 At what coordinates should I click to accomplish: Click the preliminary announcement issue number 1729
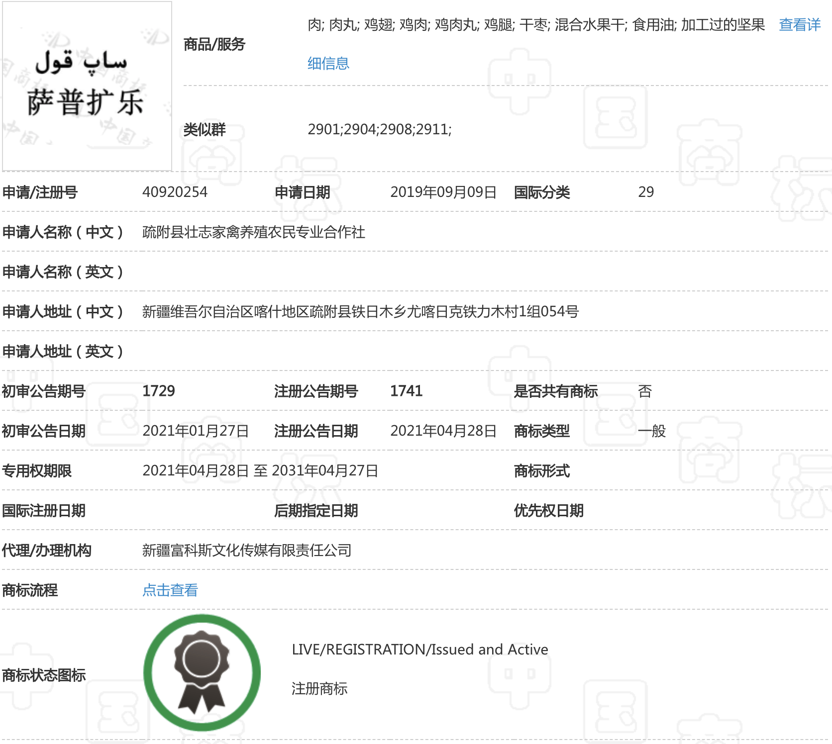tap(159, 391)
